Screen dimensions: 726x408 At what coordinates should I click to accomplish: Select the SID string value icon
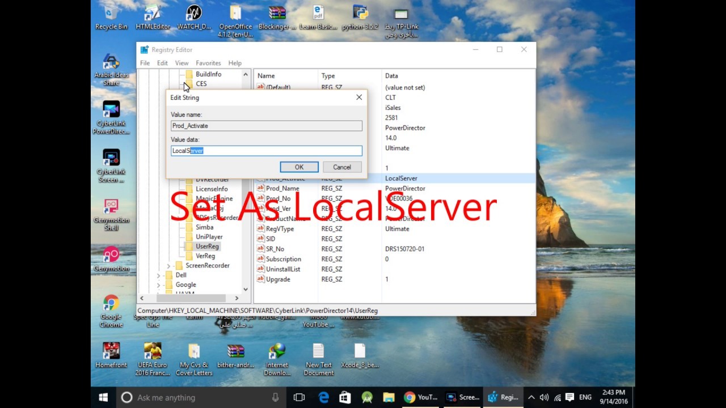[x=261, y=239]
